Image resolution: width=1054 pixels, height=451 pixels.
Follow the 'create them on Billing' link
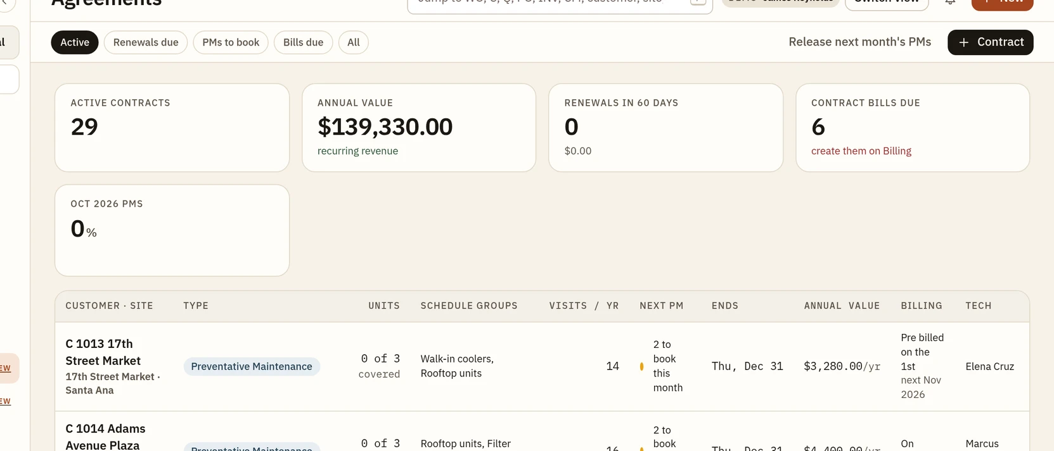pyautogui.click(x=861, y=151)
